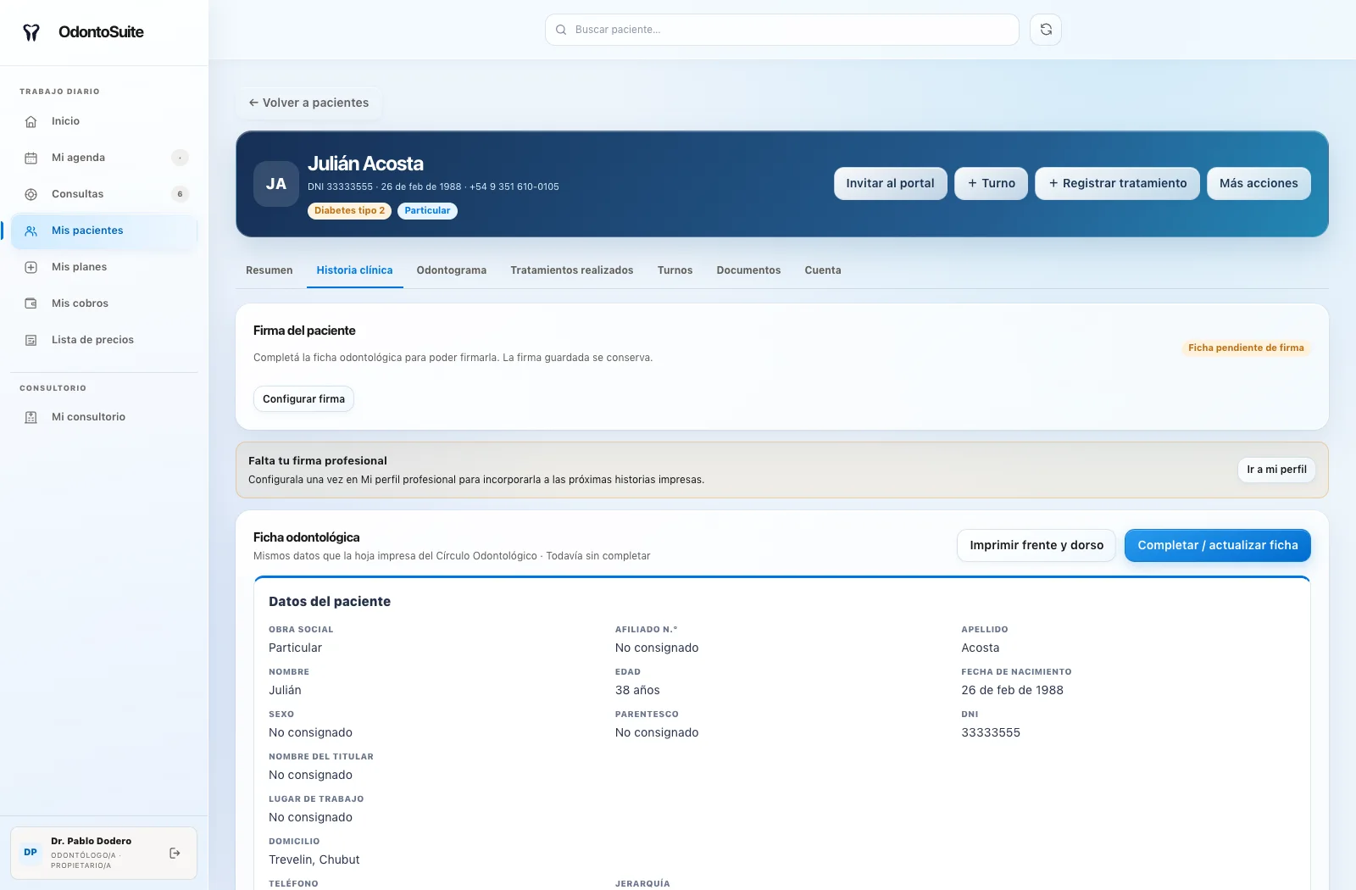
Task: Click the DP avatar in the sidebar footer
Action: [31, 853]
